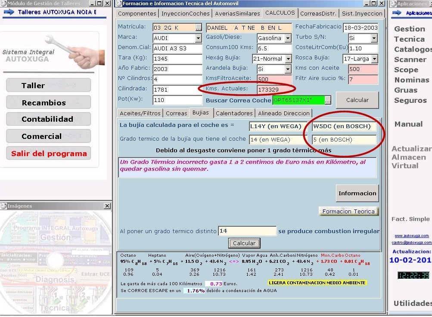Open Gestion in the Aplicaciones panel
432x317 pixels.
410,29
